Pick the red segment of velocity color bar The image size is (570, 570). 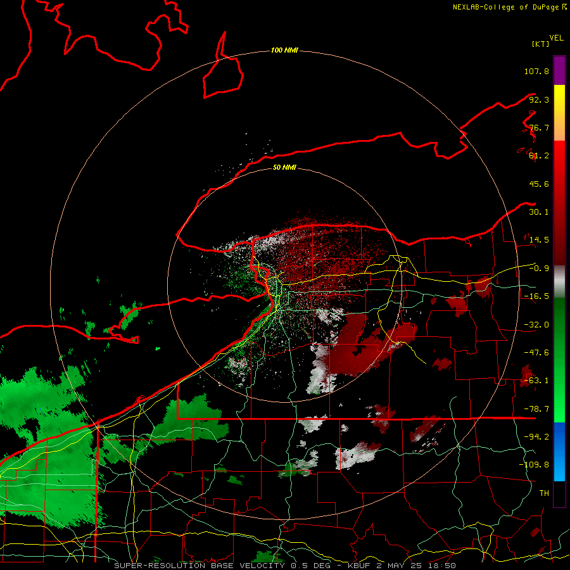pos(559,203)
